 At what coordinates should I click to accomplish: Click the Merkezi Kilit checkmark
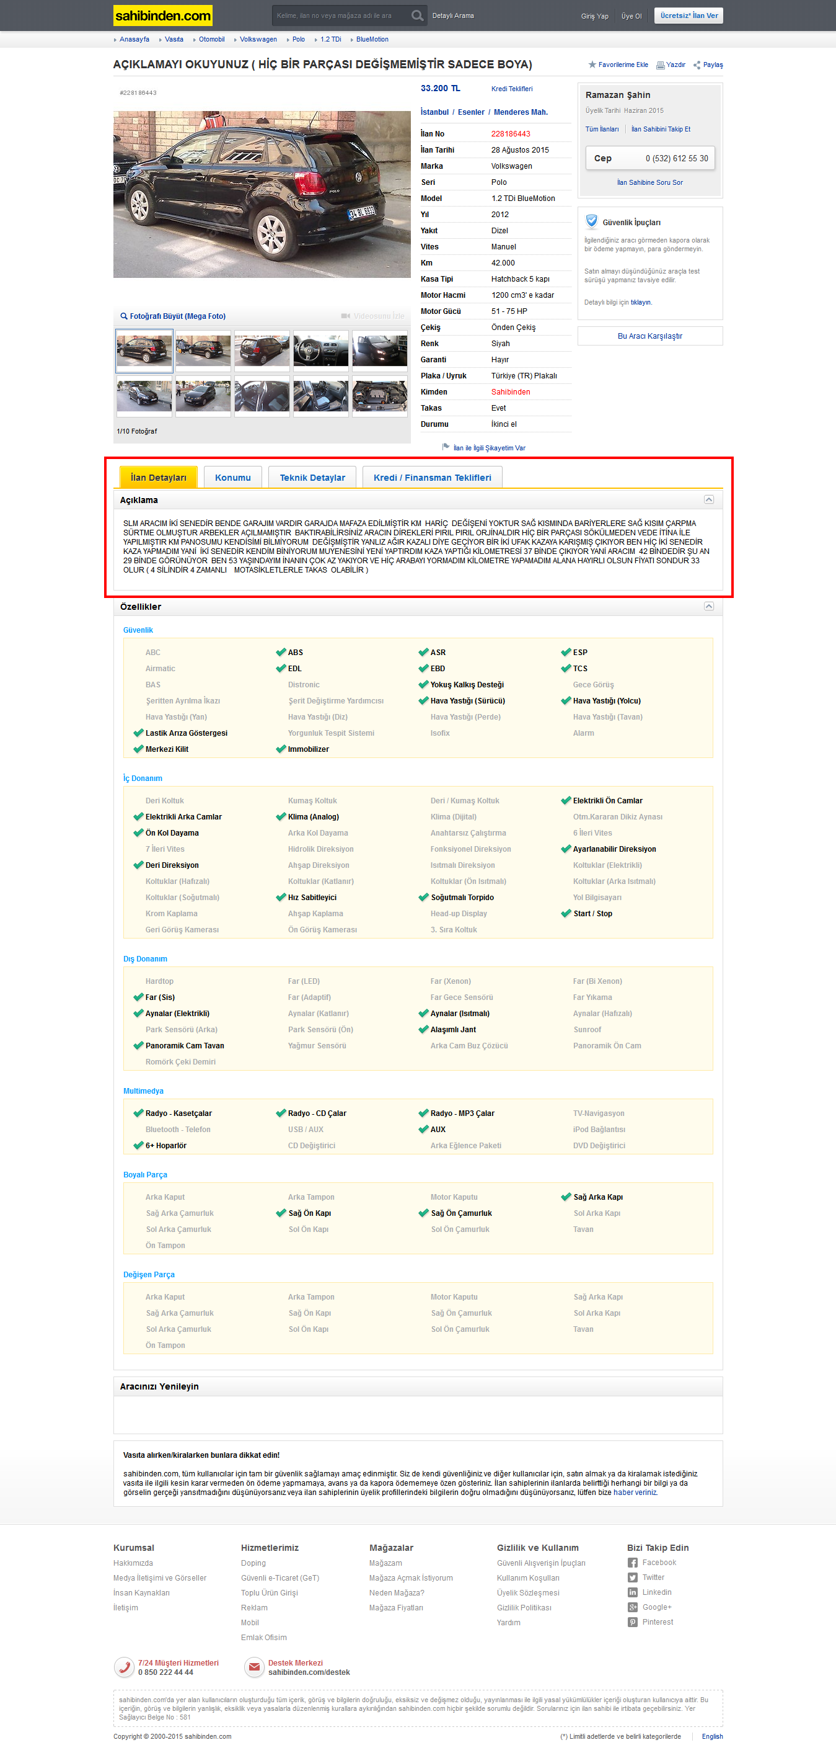pos(138,749)
